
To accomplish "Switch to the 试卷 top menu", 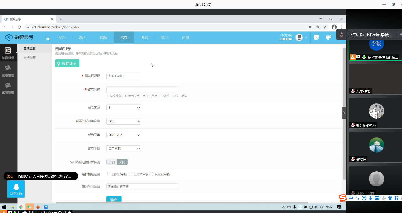I will coord(124,38).
